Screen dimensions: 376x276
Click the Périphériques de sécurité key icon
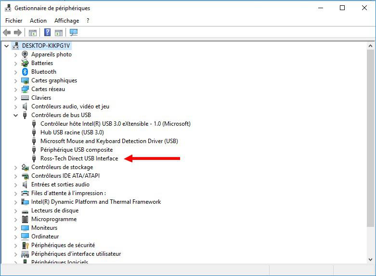point(25,245)
